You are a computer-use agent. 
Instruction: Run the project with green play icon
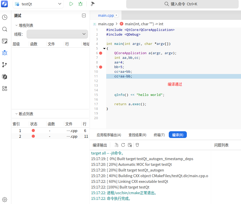(71, 4)
